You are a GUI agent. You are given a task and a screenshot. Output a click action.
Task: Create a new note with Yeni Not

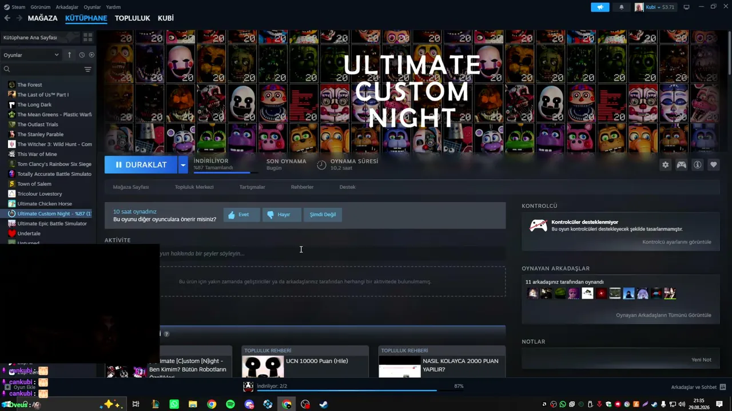click(x=701, y=360)
